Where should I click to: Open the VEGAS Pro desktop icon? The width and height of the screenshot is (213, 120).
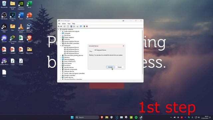pos(13,17)
